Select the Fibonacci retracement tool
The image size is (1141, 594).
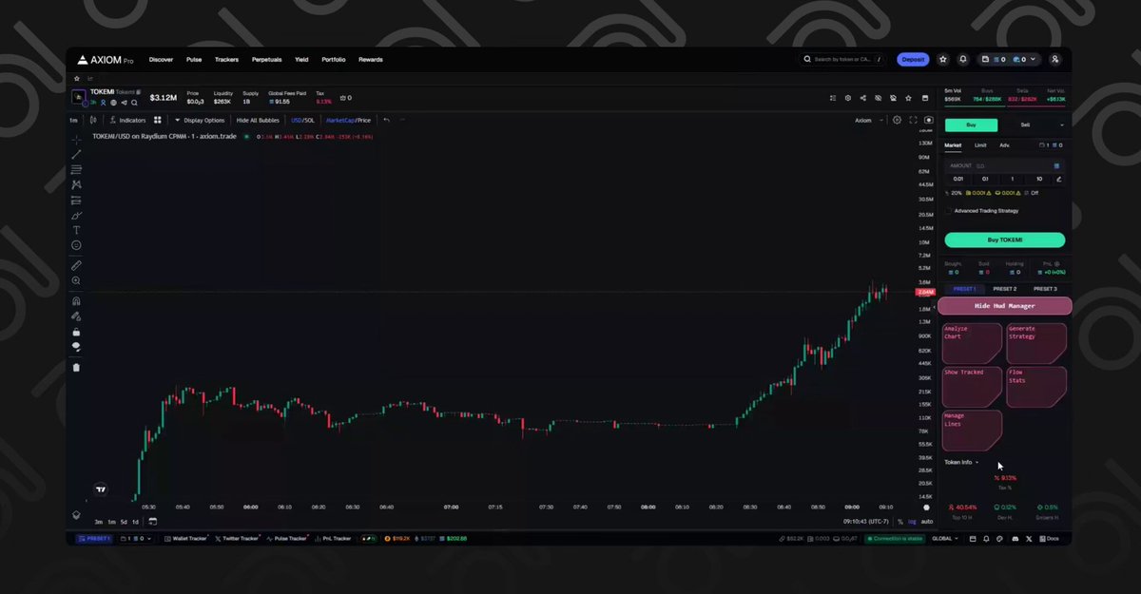coord(76,169)
